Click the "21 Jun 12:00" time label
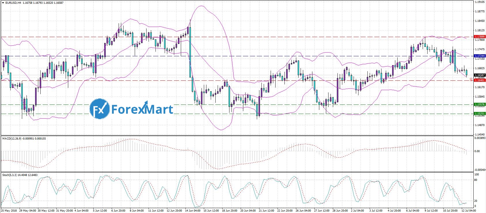486x213 pixels. click(x=266, y=211)
